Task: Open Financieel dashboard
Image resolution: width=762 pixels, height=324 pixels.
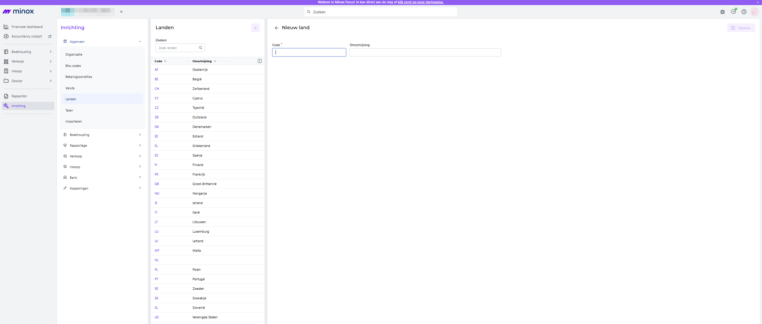Action: click(27, 27)
